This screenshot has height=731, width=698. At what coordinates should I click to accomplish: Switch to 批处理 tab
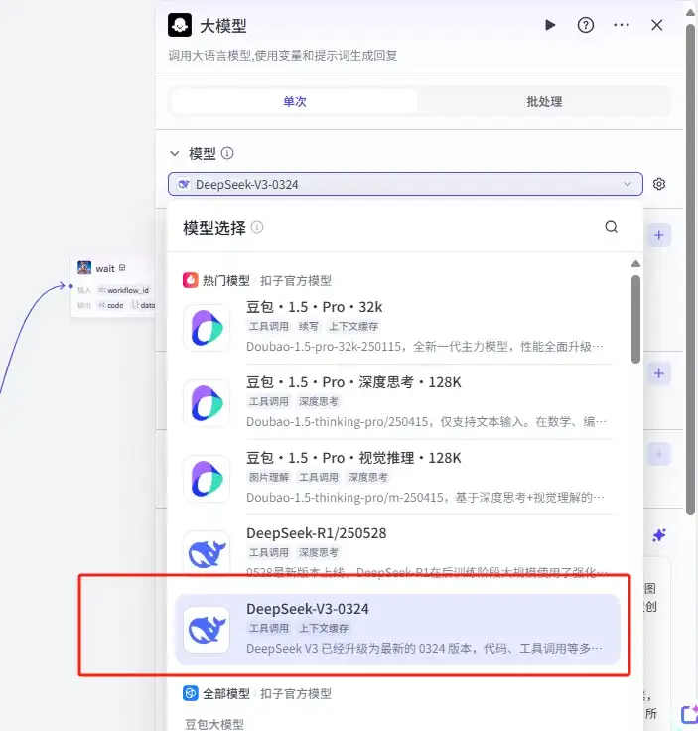coord(544,101)
